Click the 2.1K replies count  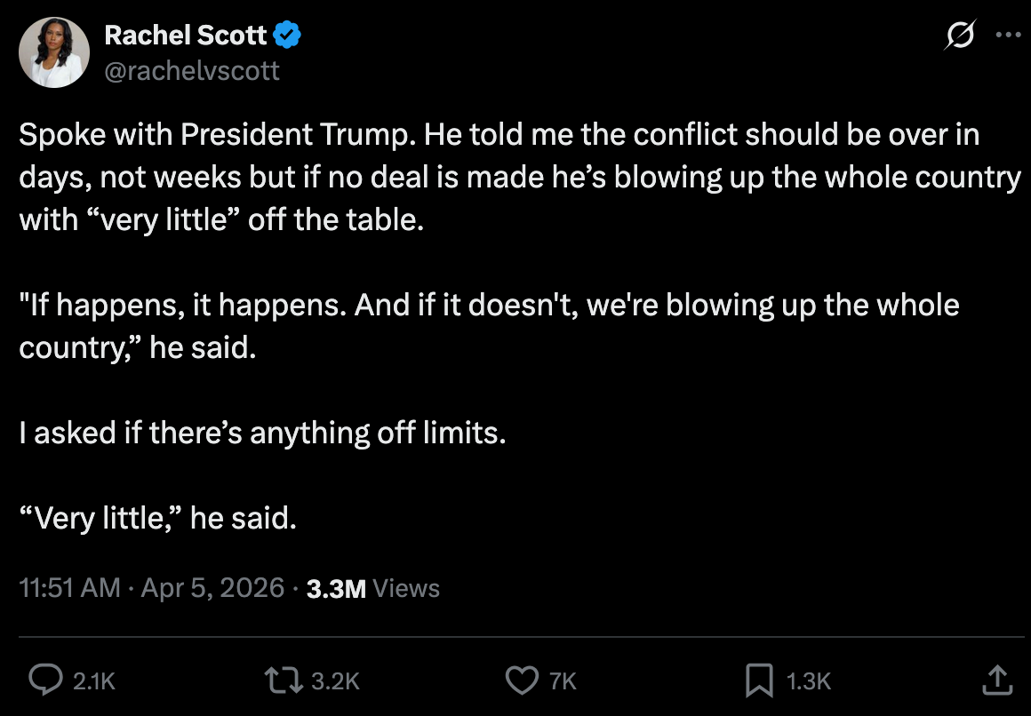(x=93, y=681)
